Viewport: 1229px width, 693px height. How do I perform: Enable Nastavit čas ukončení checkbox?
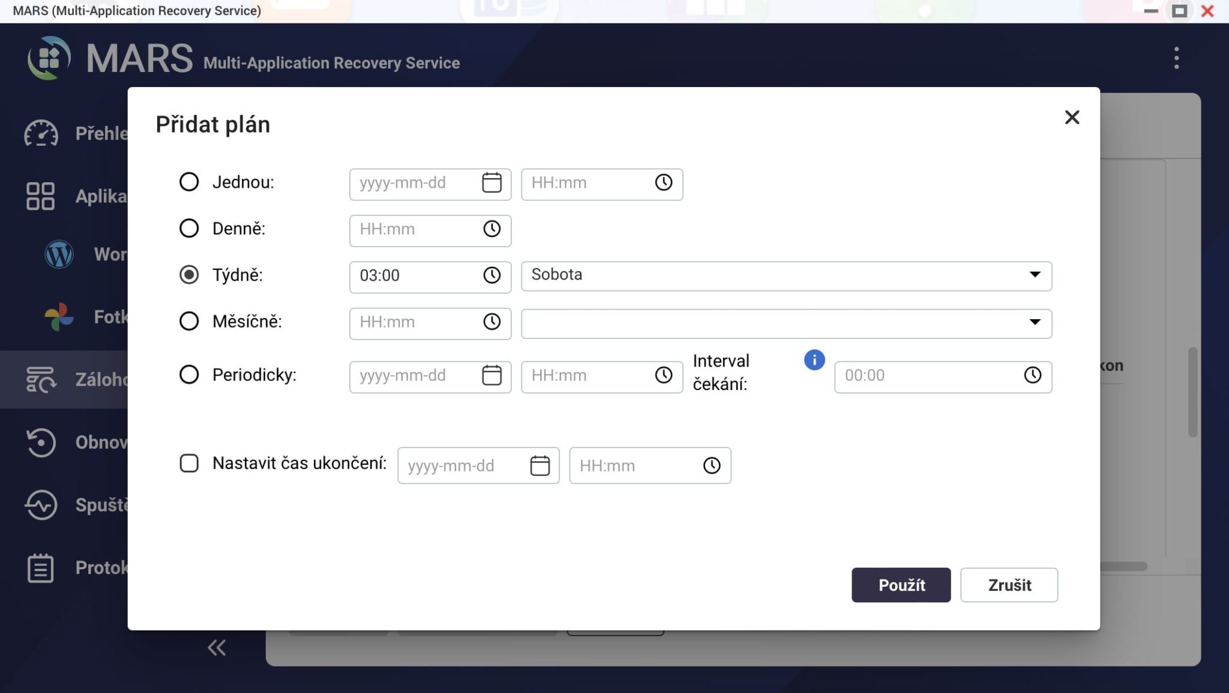tap(189, 463)
